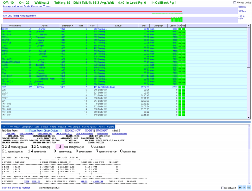Open the Campaigns menu item
This screenshot has height=191, width=252.
coord(27,127)
